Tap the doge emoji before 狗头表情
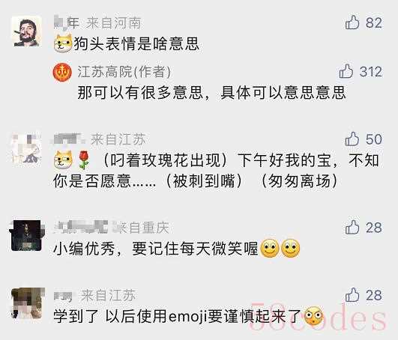Image resolution: width=398 pixels, height=340 pixels. (x=63, y=43)
